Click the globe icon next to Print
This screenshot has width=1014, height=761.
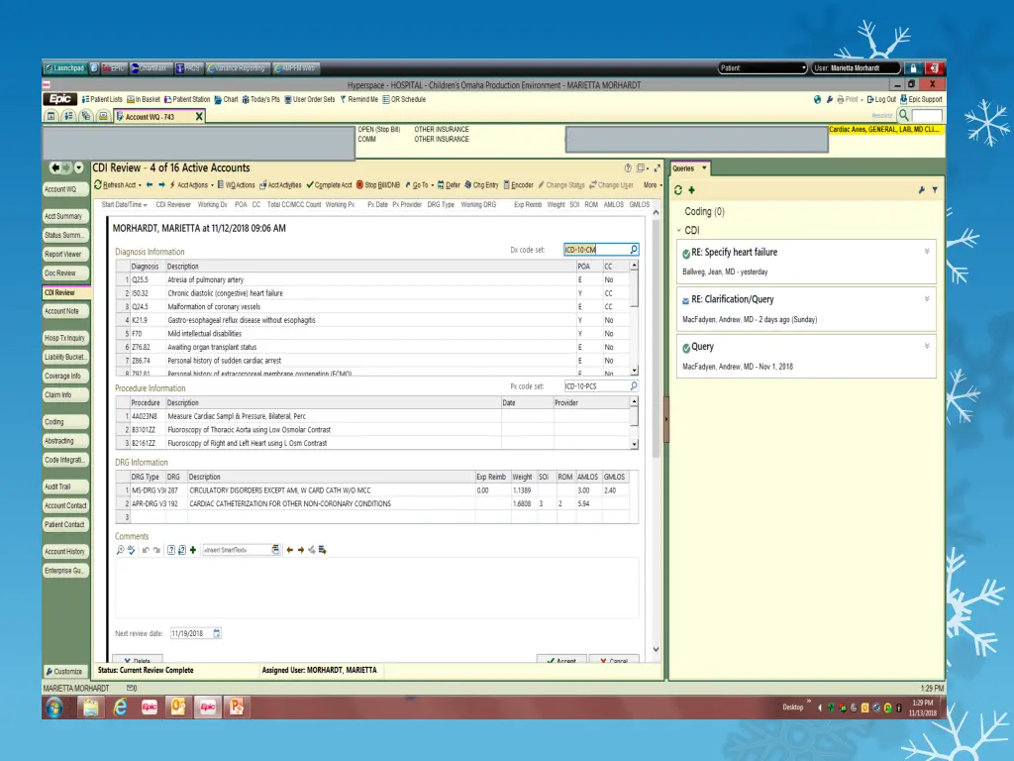[817, 100]
